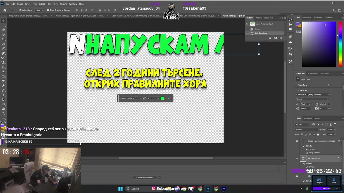Delete current state in History panel
Viewport: 344px width, 193px height.
tap(281, 38)
